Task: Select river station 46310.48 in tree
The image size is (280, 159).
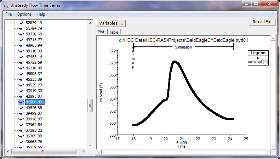Action: pos(34,68)
